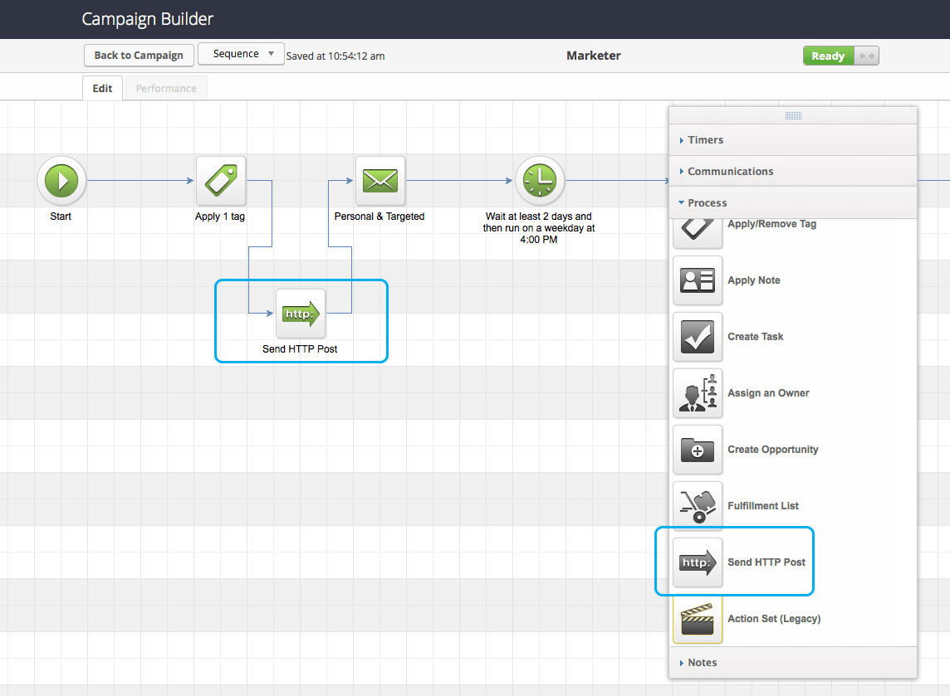Click the Create Task label
Image resolution: width=950 pixels, height=696 pixels.
(x=756, y=337)
